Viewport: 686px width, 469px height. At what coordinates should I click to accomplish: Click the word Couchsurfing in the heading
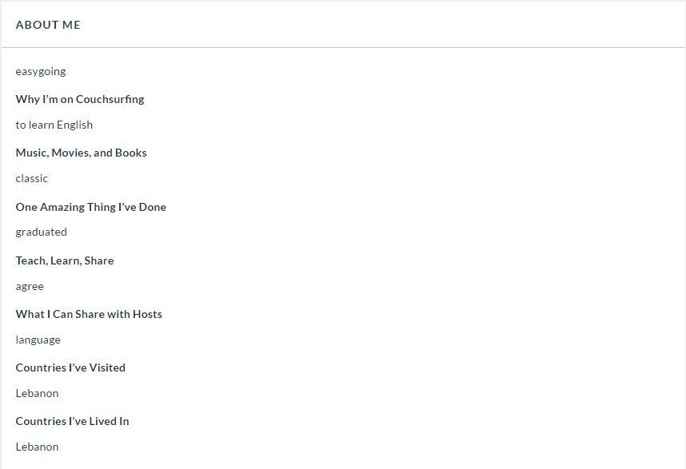(x=110, y=99)
